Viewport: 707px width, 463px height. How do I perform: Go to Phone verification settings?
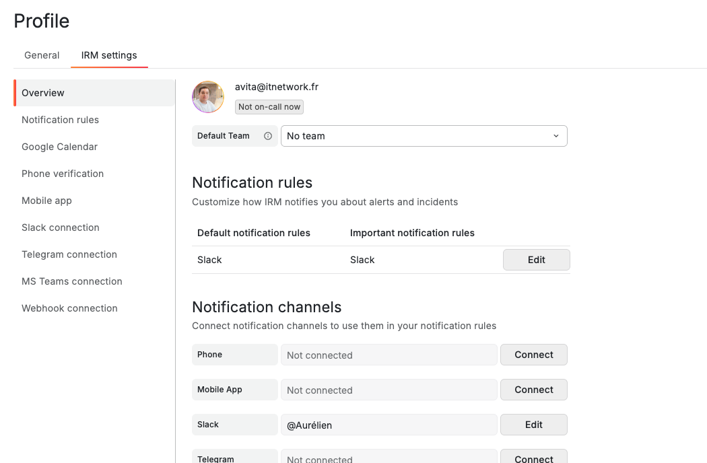point(62,173)
